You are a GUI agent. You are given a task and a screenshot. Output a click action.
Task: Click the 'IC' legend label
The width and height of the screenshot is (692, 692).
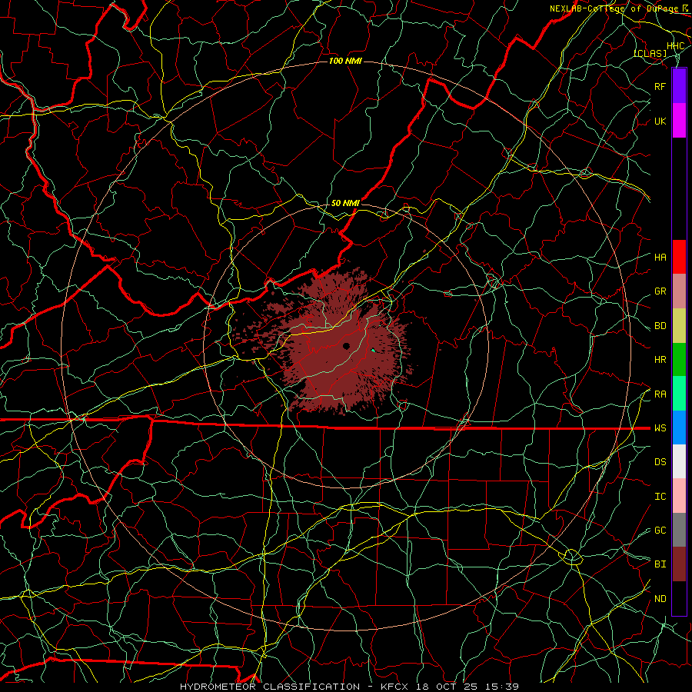pyautogui.click(x=660, y=497)
